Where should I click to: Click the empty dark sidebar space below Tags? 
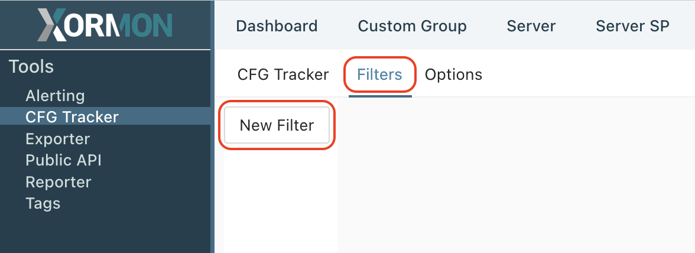coord(105,234)
